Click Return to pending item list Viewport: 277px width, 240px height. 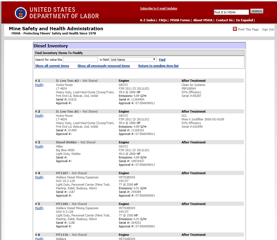click(x=158, y=66)
